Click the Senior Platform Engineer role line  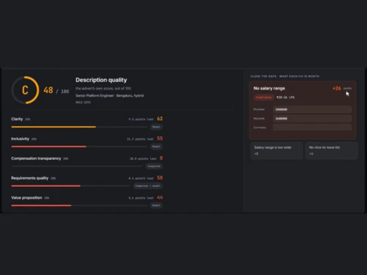click(109, 95)
